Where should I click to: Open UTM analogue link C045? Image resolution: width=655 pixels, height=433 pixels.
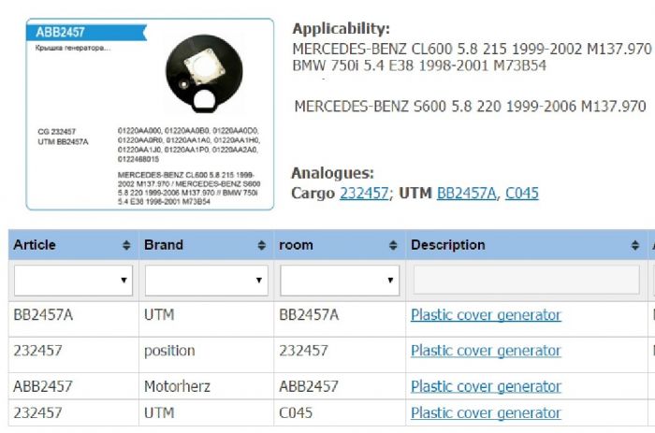(x=522, y=193)
